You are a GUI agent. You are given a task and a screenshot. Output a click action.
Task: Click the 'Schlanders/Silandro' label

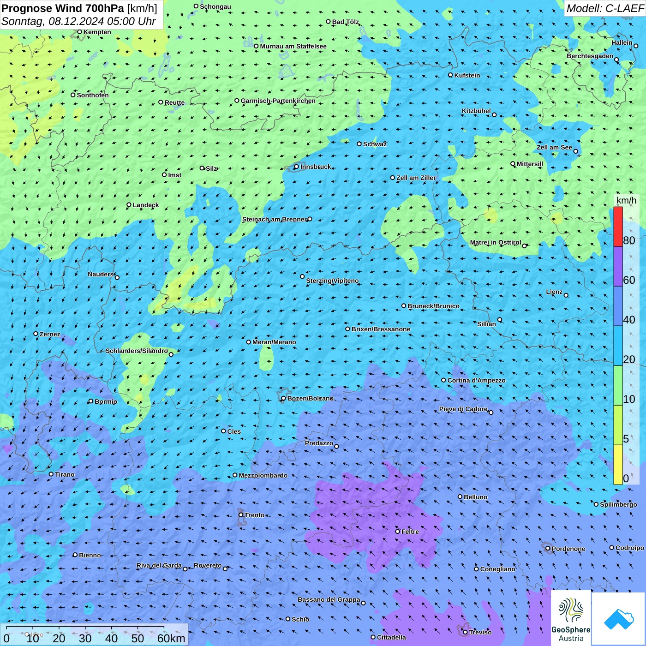[x=137, y=351]
